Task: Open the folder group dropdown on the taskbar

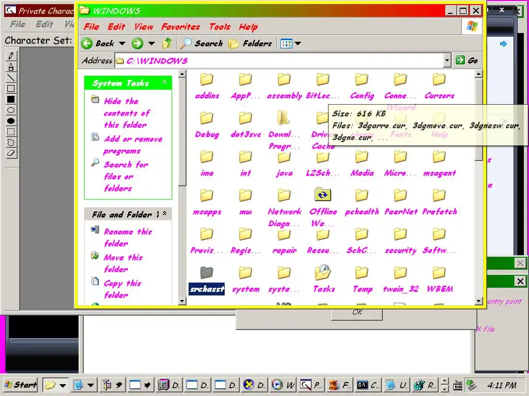Action: pos(63,385)
